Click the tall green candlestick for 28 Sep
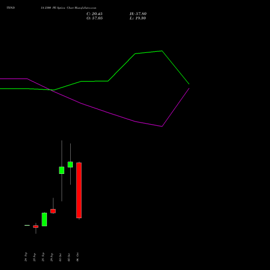The image size is (270, 270). click(x=44, y=219)
